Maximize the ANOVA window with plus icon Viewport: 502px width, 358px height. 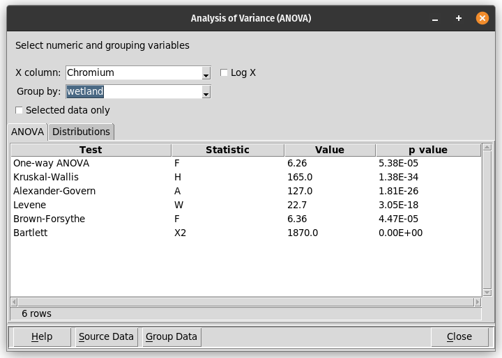tap(459, 18)
